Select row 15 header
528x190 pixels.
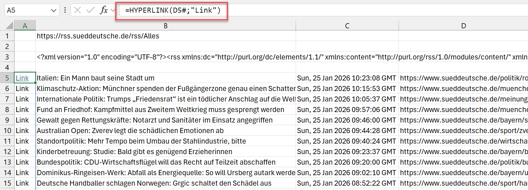point(7,183)
